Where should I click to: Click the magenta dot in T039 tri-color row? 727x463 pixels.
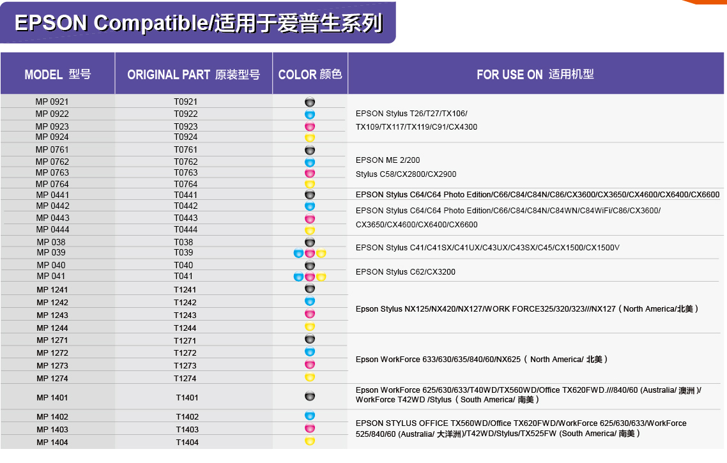coord(310,254)
